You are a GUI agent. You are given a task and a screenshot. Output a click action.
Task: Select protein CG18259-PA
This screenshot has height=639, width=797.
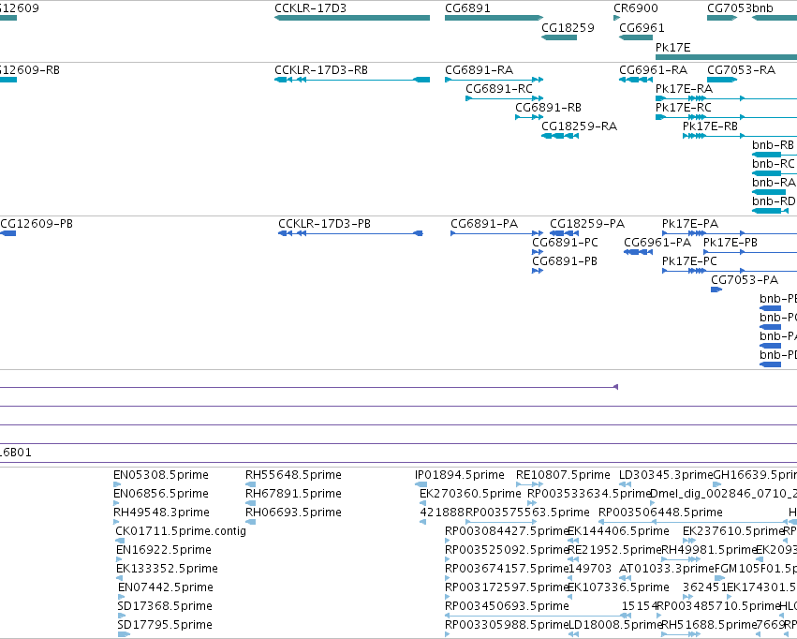(564, 233)
